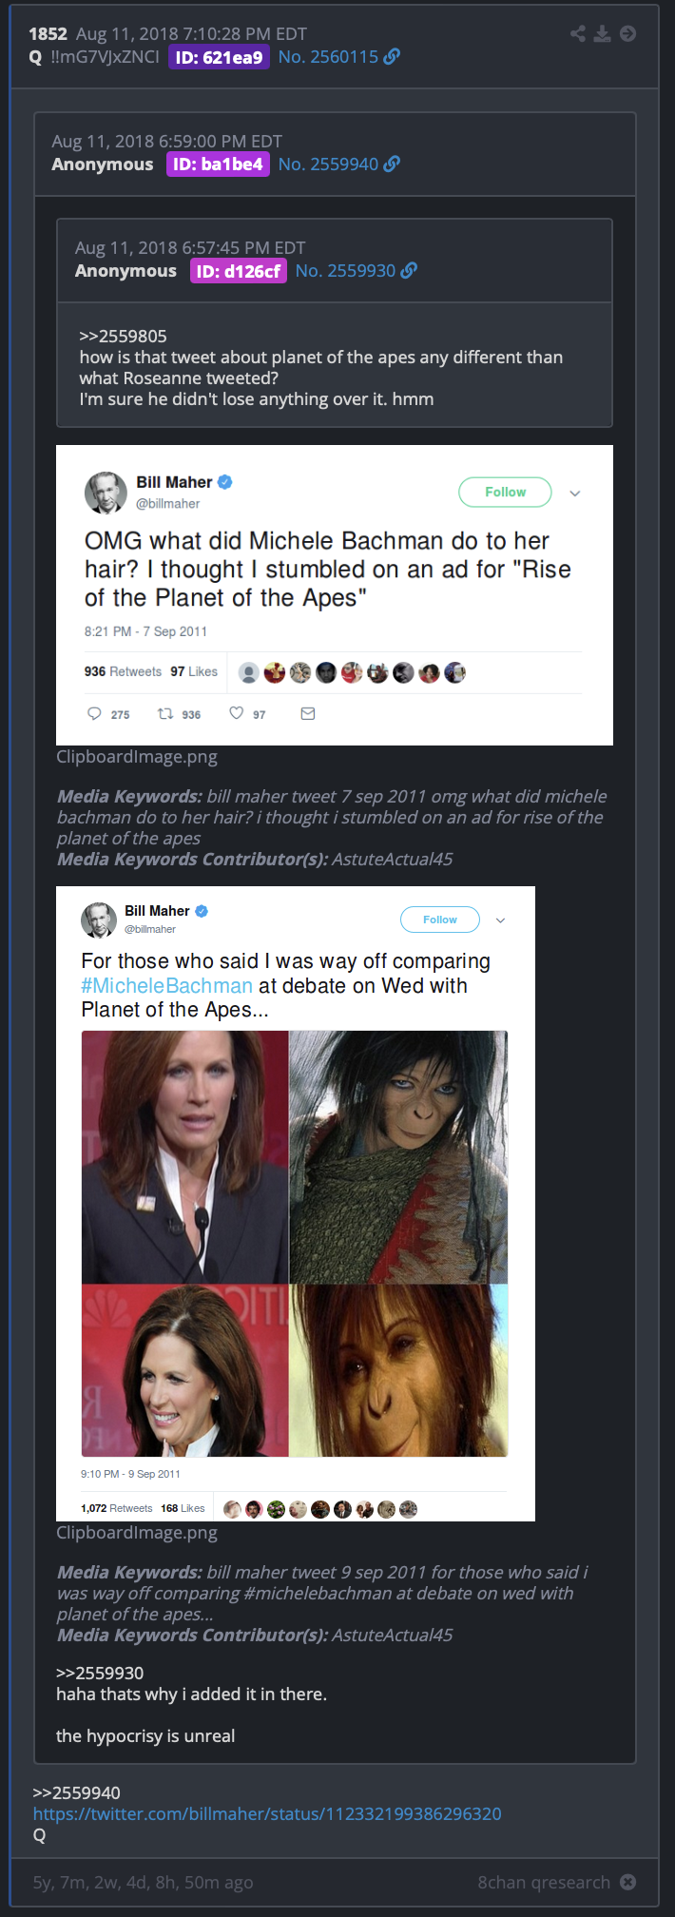Open the Bachmann ape comparison image
675x1917 pixels.
[295, 1244]
